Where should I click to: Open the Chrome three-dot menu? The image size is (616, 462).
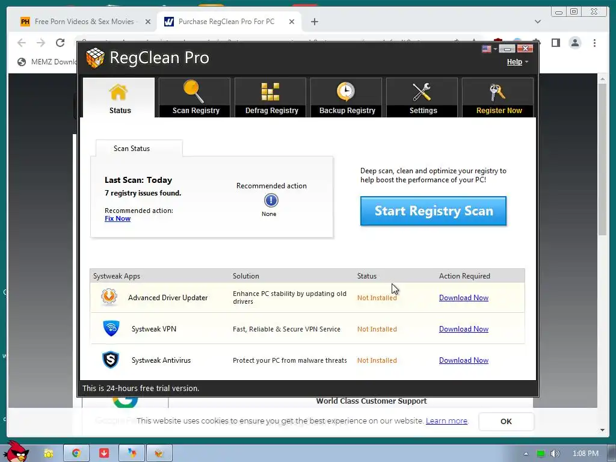pyautogui.click(x=594, y=43)
